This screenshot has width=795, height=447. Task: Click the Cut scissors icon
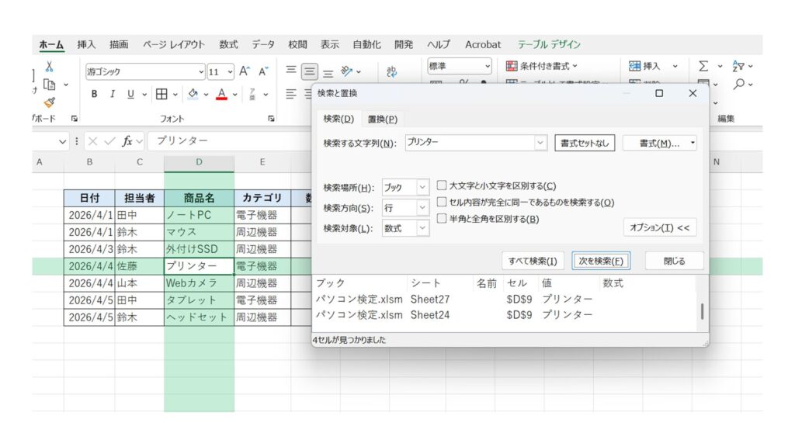tap(50, 67)
